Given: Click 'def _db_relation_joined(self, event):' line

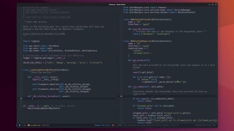Looking at the screenshot, I should (49, 96).
